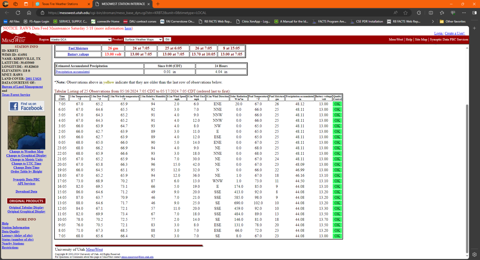Open Texas Forest Service link

click(16, 95)
